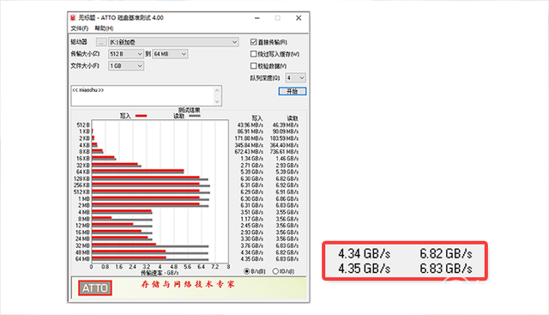The image size is (549, 315).
Task: Toggle the Direct I/O checkbox
Action: tap(254, 42)
